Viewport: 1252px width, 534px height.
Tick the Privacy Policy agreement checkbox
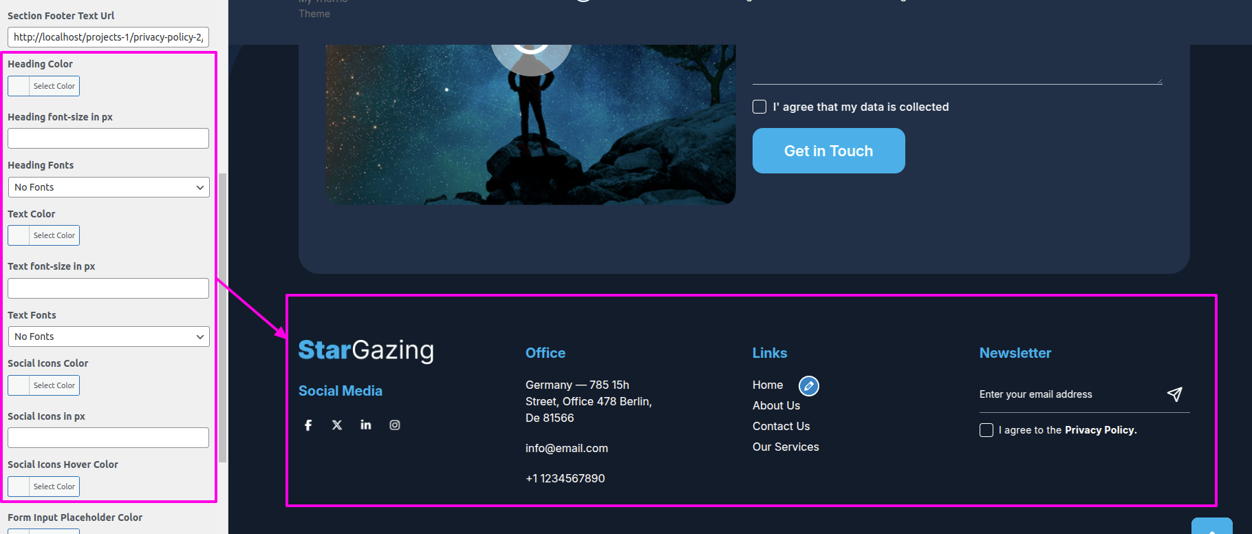[x=986, y=430]
